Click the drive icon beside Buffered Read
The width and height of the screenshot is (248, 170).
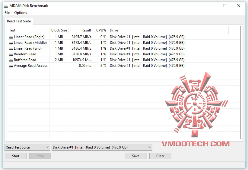(11, 60)
